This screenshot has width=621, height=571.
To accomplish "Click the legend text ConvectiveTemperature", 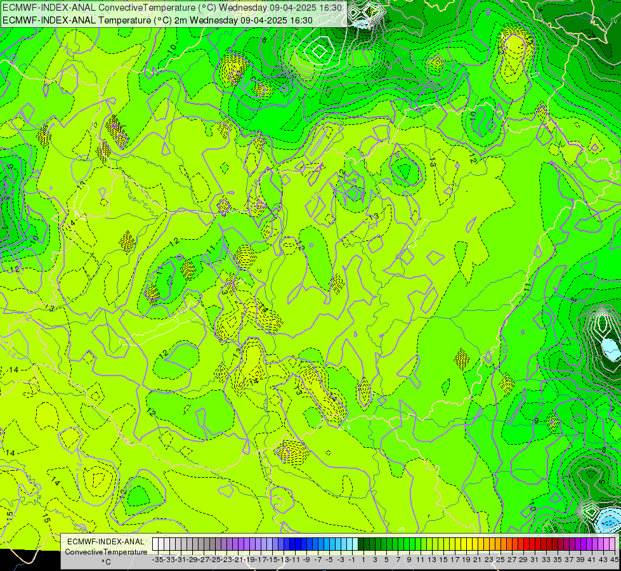I will coord(106,551).
